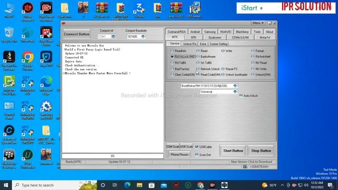The image size is (338, 190).
Task: Open the notification center icon
Action: point(330,185)
